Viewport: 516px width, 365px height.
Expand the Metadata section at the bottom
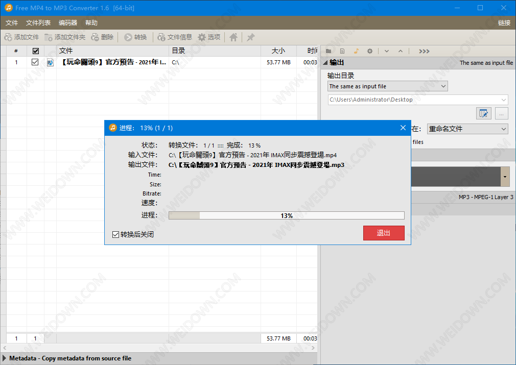(x=4, y=358)
